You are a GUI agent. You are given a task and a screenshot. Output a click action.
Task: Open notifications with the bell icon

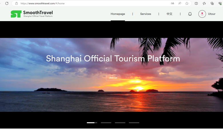coord(190,14)
